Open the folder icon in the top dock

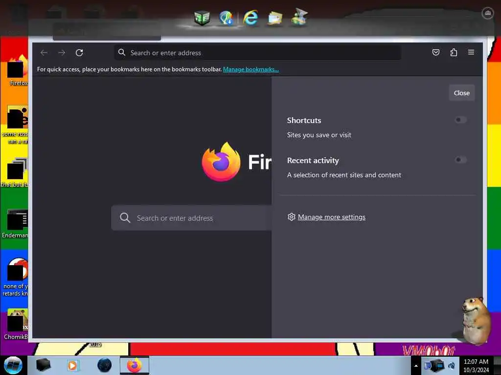pos(275,18)
